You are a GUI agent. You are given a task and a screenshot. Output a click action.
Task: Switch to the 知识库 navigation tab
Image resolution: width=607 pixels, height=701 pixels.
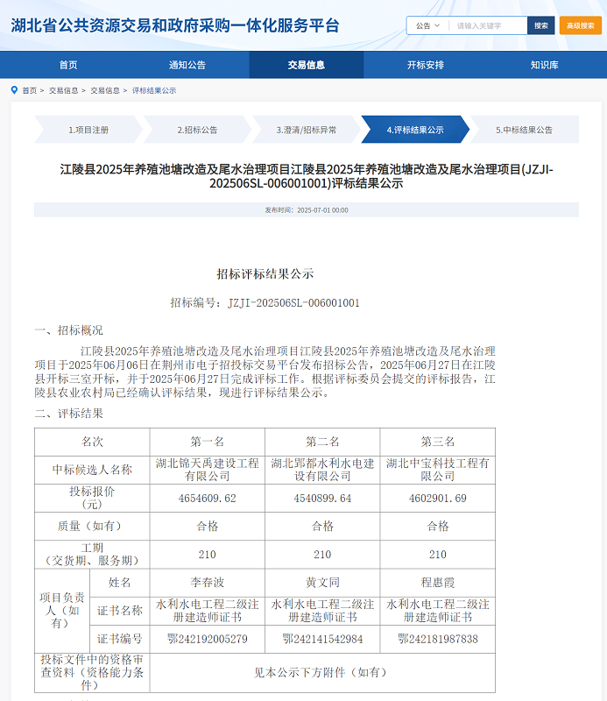(x=544, y=65)
